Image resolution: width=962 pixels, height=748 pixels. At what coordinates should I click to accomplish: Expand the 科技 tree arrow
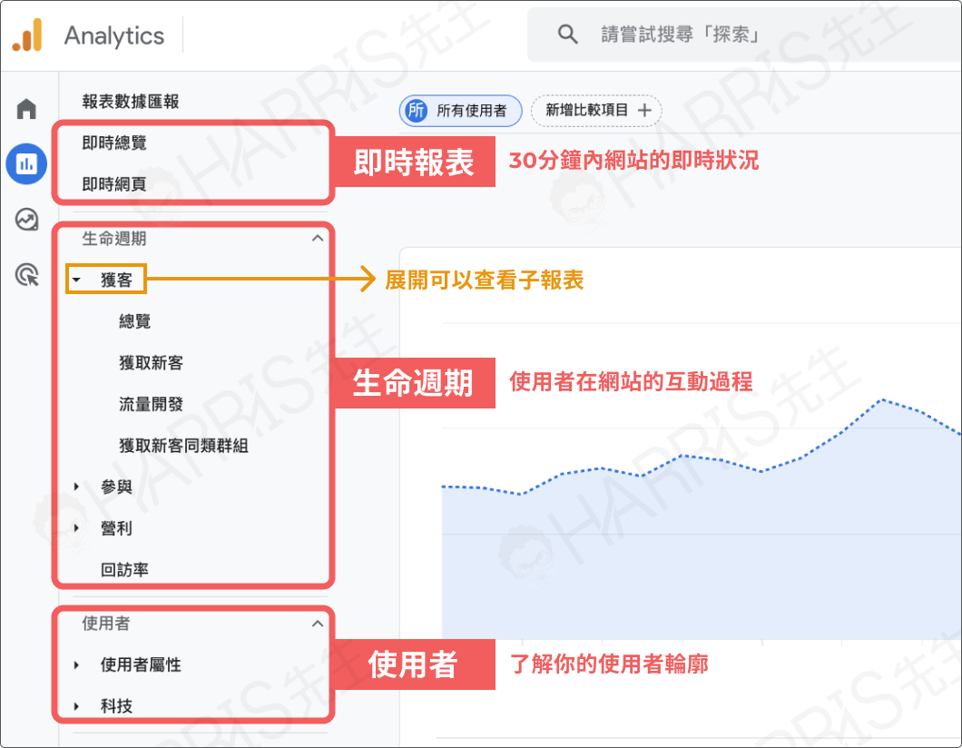click(x=77, y=706)
